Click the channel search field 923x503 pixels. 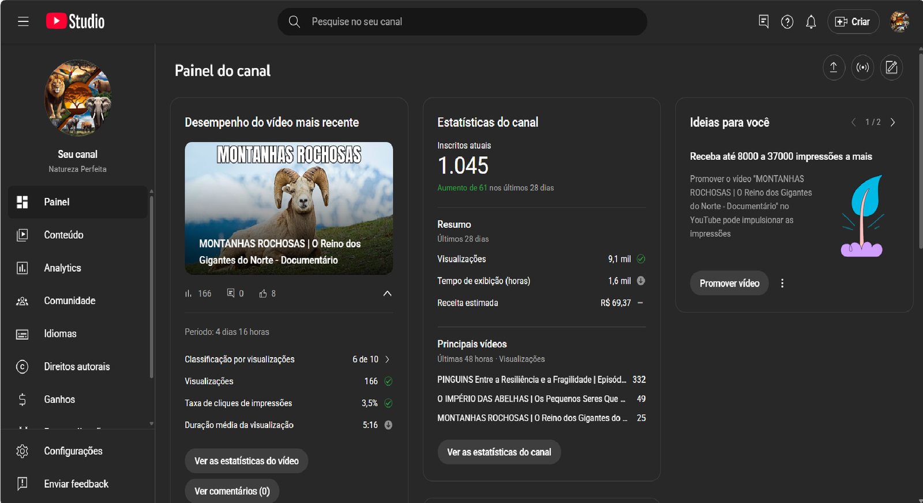pyautogui.click(x=461, y=22)
